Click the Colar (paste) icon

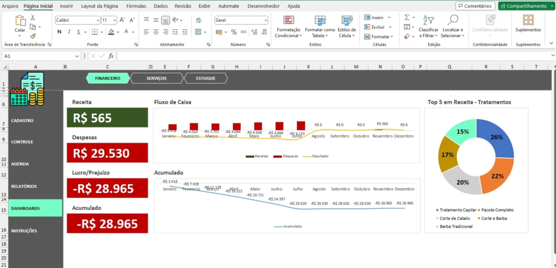[20, 21]
